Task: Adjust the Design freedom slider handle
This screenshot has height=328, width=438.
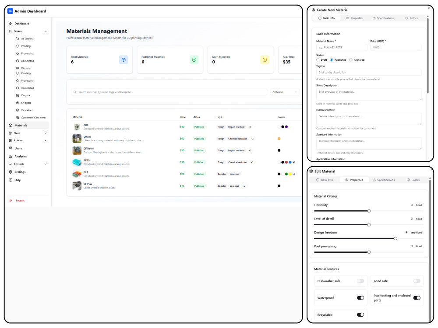Action: coord(396,239)
